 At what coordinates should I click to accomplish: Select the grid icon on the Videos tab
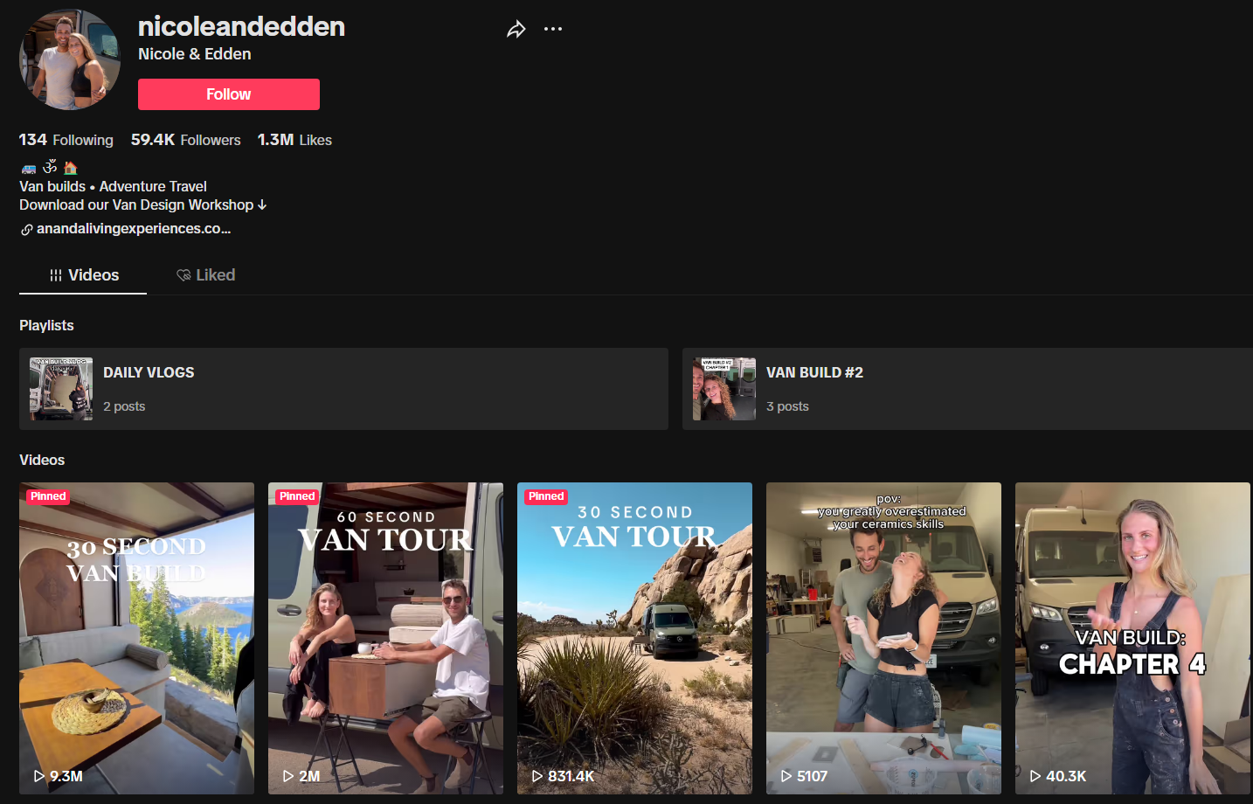click(55, 274)
